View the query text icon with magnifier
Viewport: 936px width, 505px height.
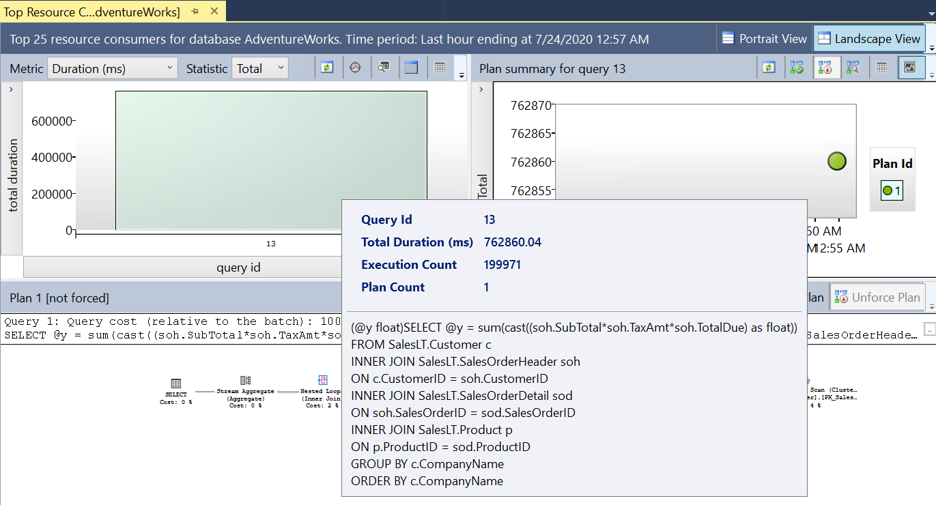point(383,68)
